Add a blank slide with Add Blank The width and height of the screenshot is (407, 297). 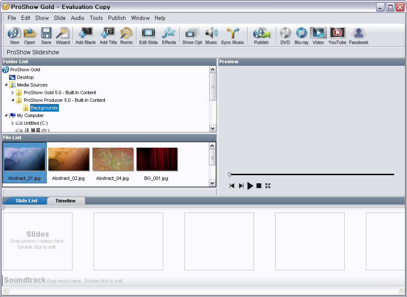[85, 36]
